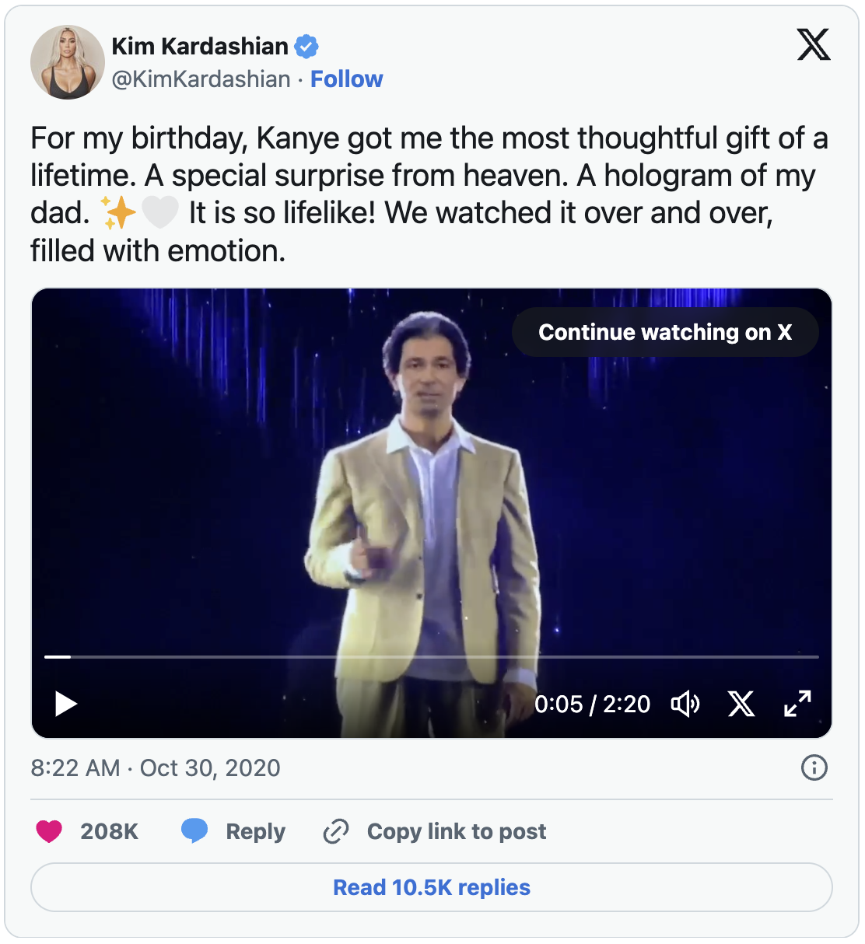Mute the video sound
865x944 pixels.
(685, 704)
